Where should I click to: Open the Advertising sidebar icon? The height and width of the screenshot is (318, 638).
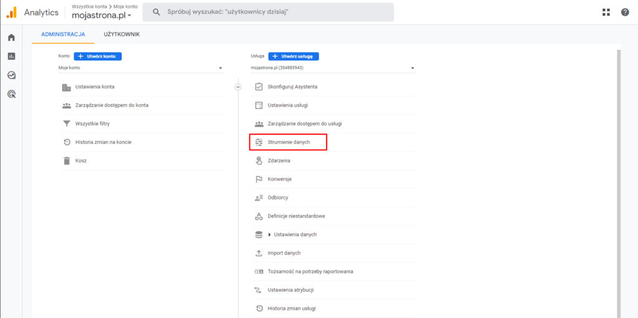pyautogui.click(x=11, y=94)
